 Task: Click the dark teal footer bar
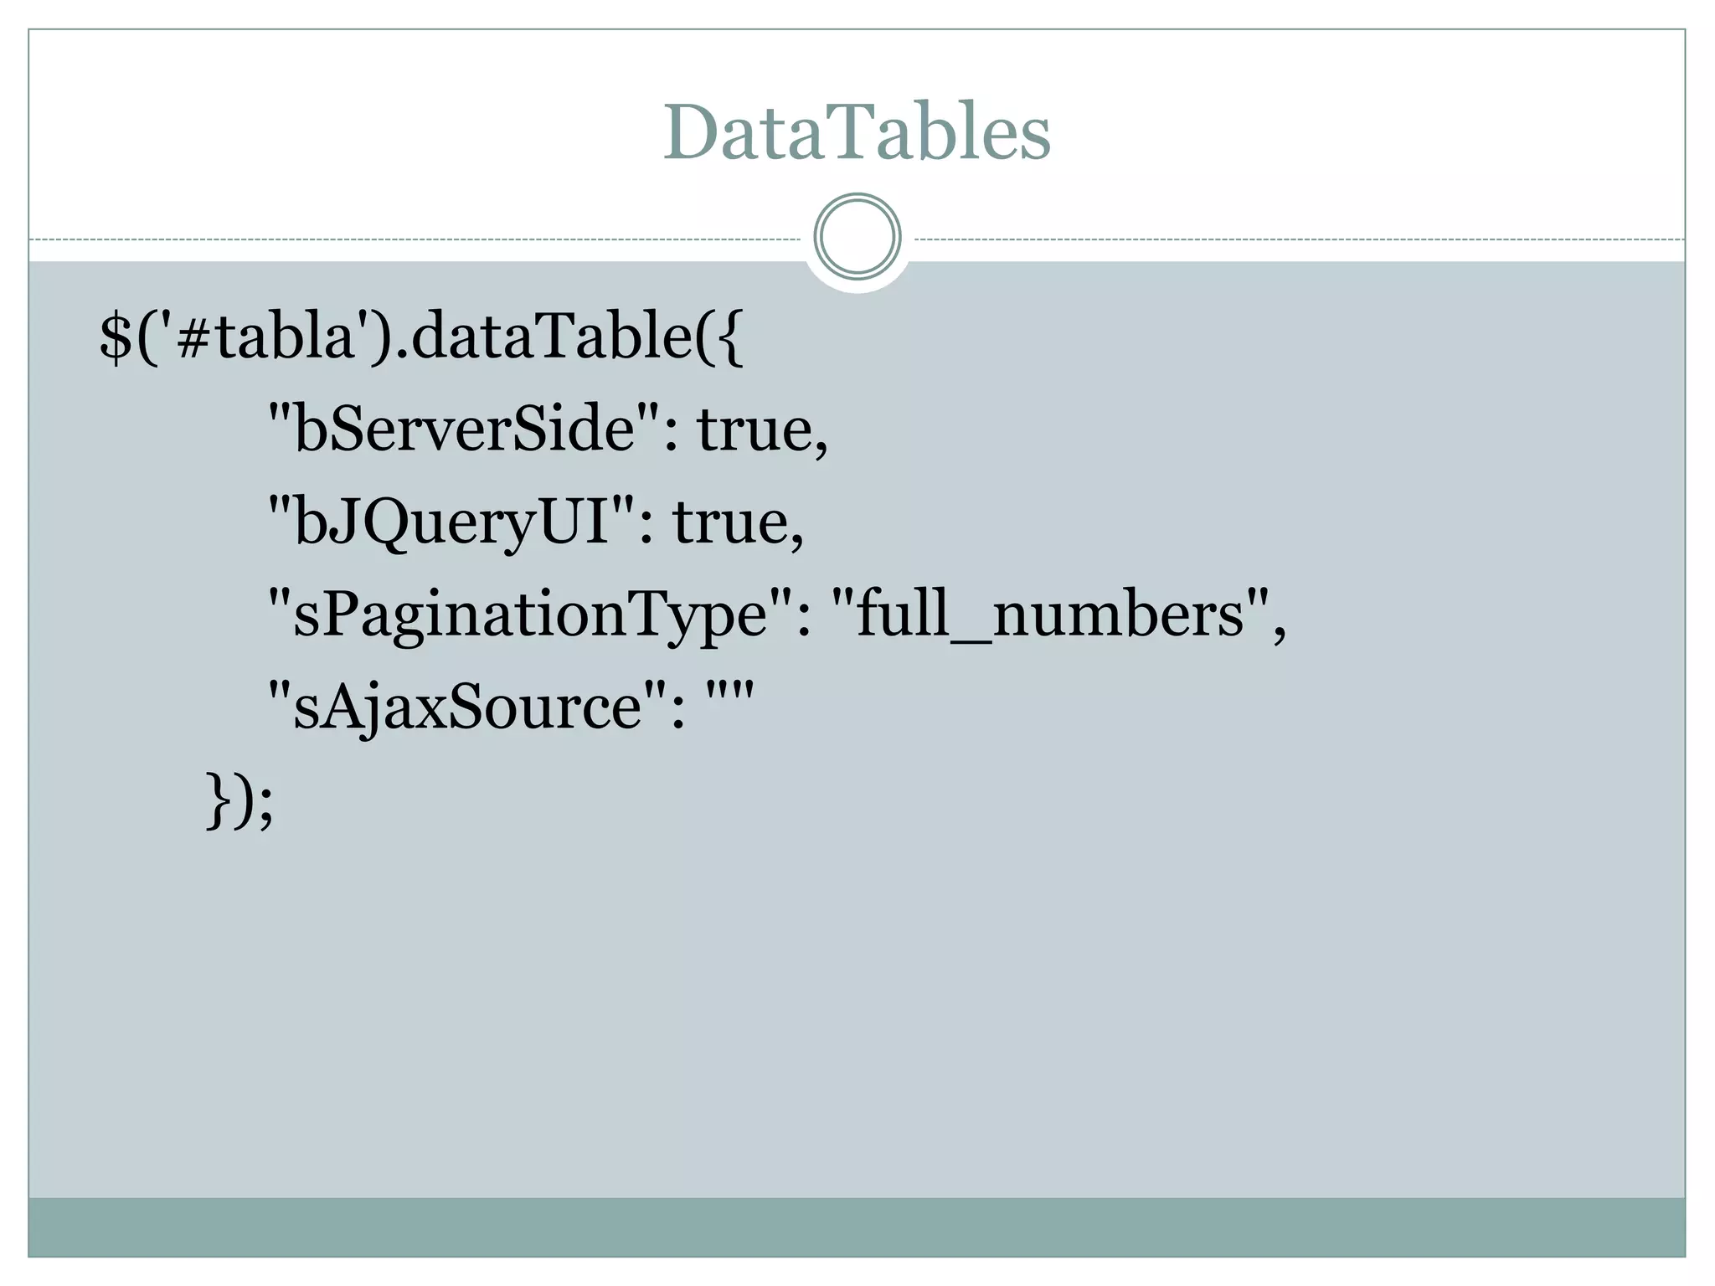point(857,1227)
